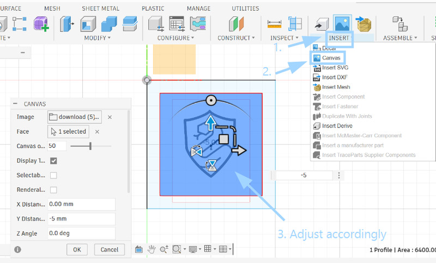Enable the Selectable checkbox
The image size is (436, 263).
(x=53, y=175)
